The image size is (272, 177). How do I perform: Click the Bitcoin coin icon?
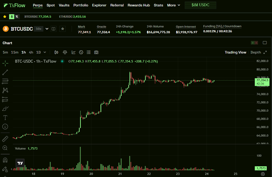[x=6, y=29]
